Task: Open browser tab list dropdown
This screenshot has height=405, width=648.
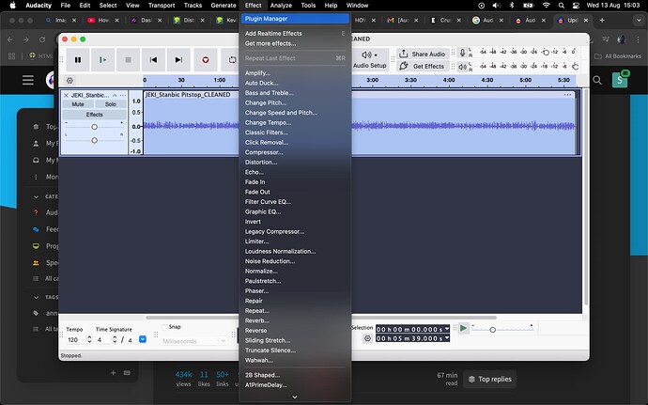Action: pyautogui.click(x=639, y=21)
